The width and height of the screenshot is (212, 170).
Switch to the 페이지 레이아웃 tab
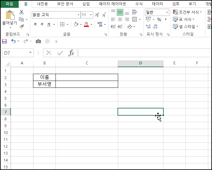coord(112,4)
